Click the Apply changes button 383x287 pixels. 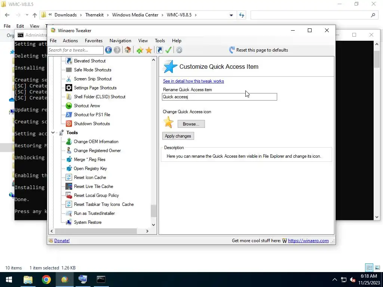178,136
